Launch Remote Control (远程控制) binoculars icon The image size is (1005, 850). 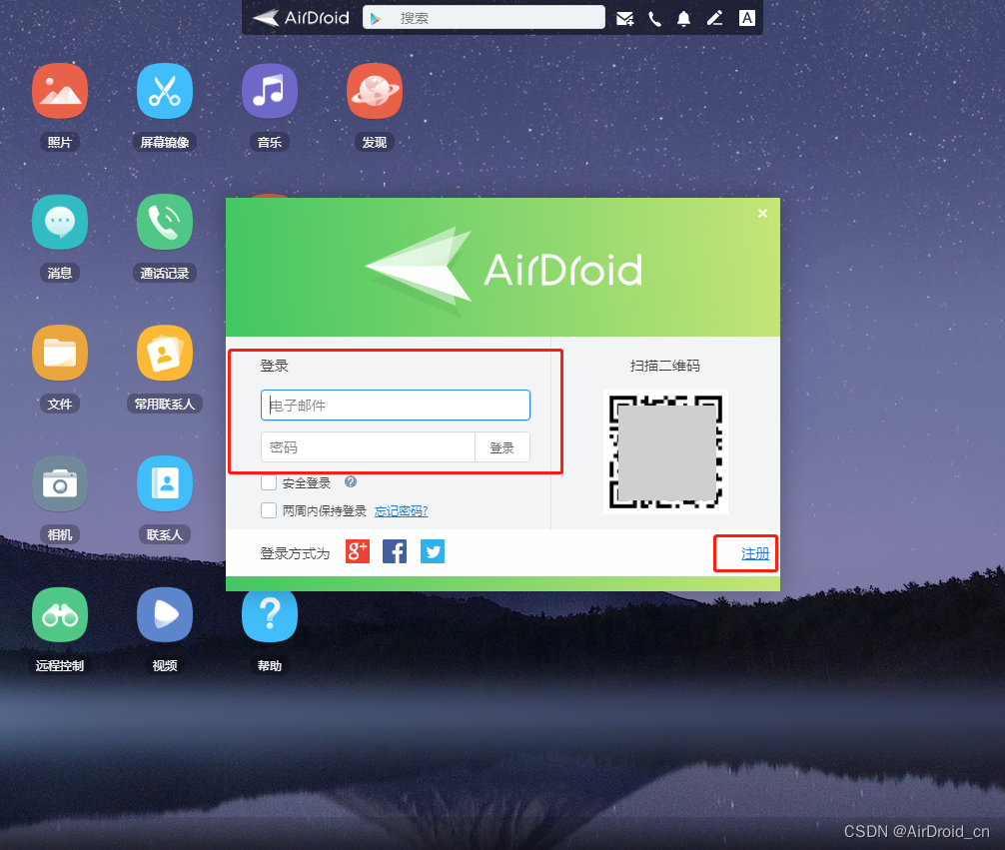click(60, 614)
